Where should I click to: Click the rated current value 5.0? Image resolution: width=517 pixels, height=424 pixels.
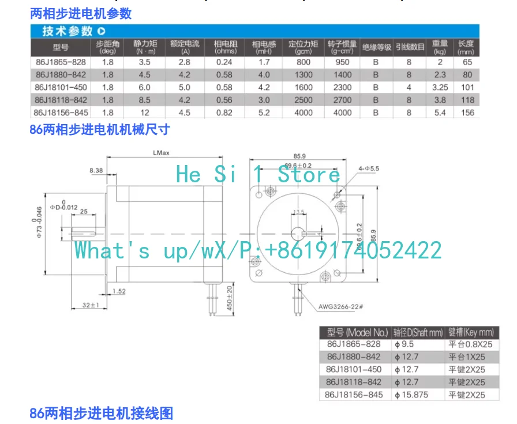184,87
